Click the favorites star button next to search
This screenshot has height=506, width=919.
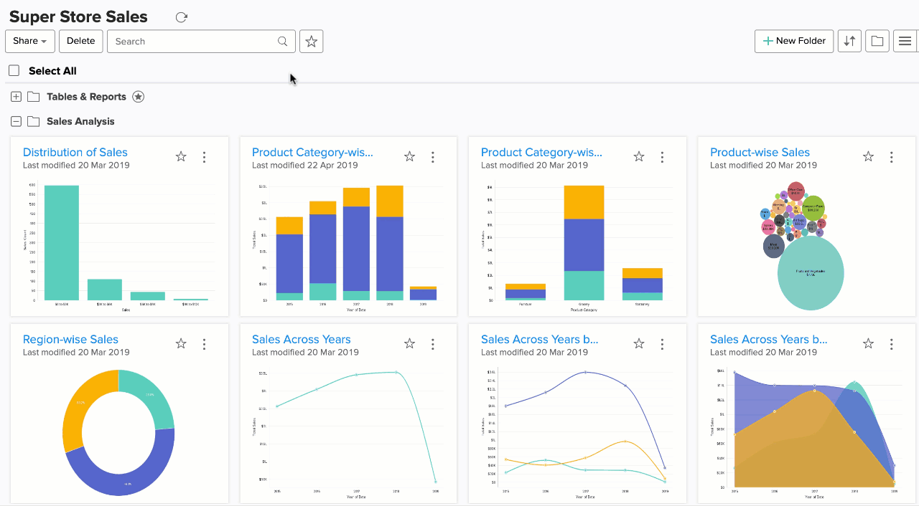[x=311, y=42]
